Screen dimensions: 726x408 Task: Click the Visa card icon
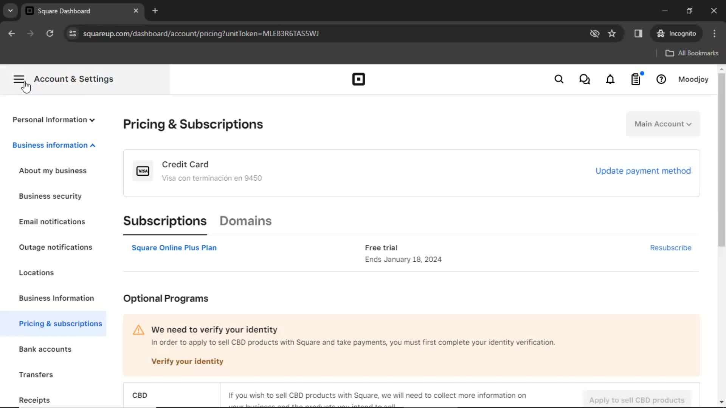pyautogui.click(x=143, y=171)
